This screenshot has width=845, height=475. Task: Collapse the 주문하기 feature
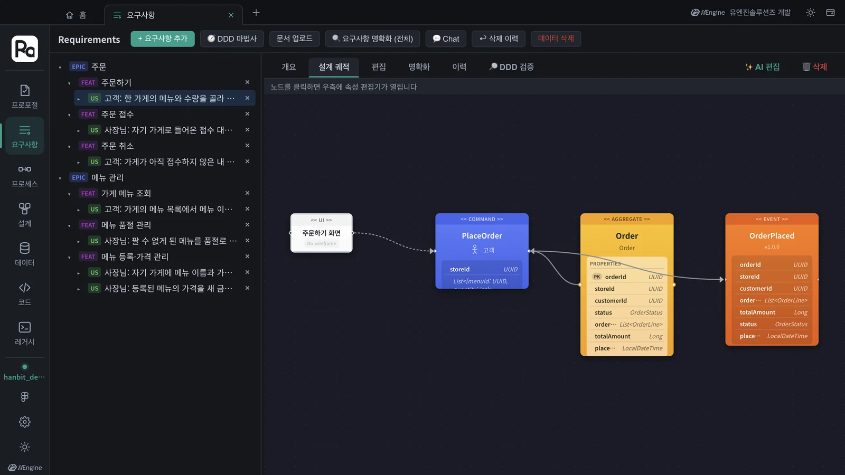coord(69,83)
